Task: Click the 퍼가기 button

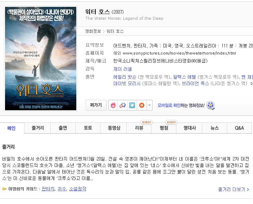Action: [x=96, y=105]
